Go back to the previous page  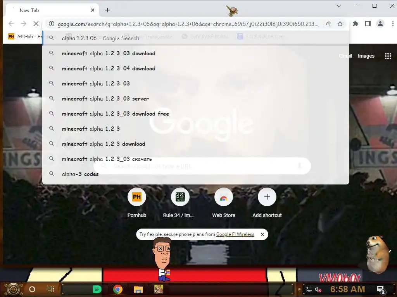pos(11,24)
